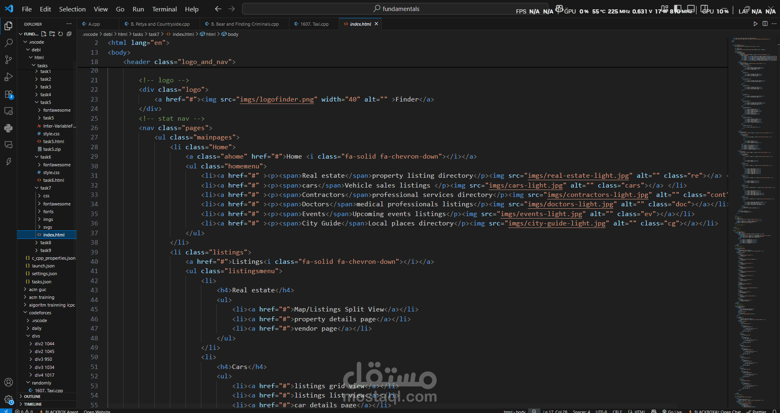Refresh the Explorer file tree
This screenshot has height=413, width=780.
pyautogui.click(x=60, y=34)
